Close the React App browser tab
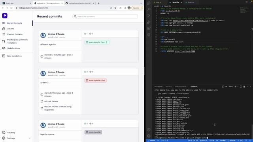 point(30,3)
